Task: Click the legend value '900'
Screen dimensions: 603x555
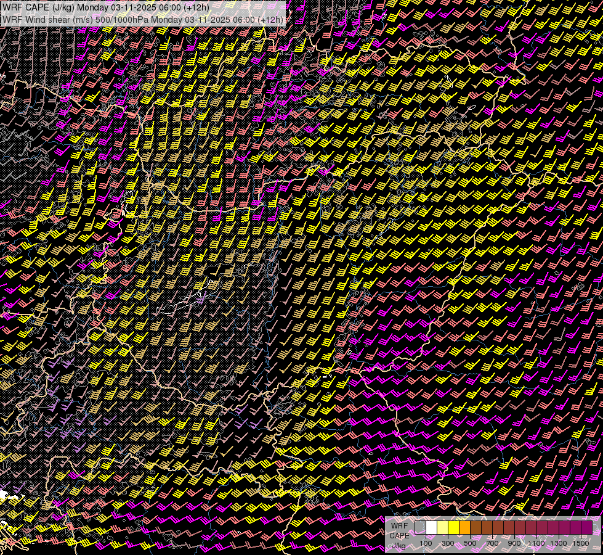Action: (x=514, y=543)
